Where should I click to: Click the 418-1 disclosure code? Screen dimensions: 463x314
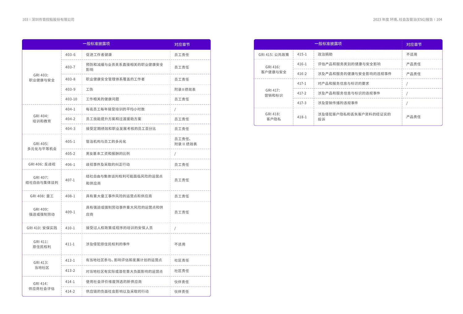point(302,117)
